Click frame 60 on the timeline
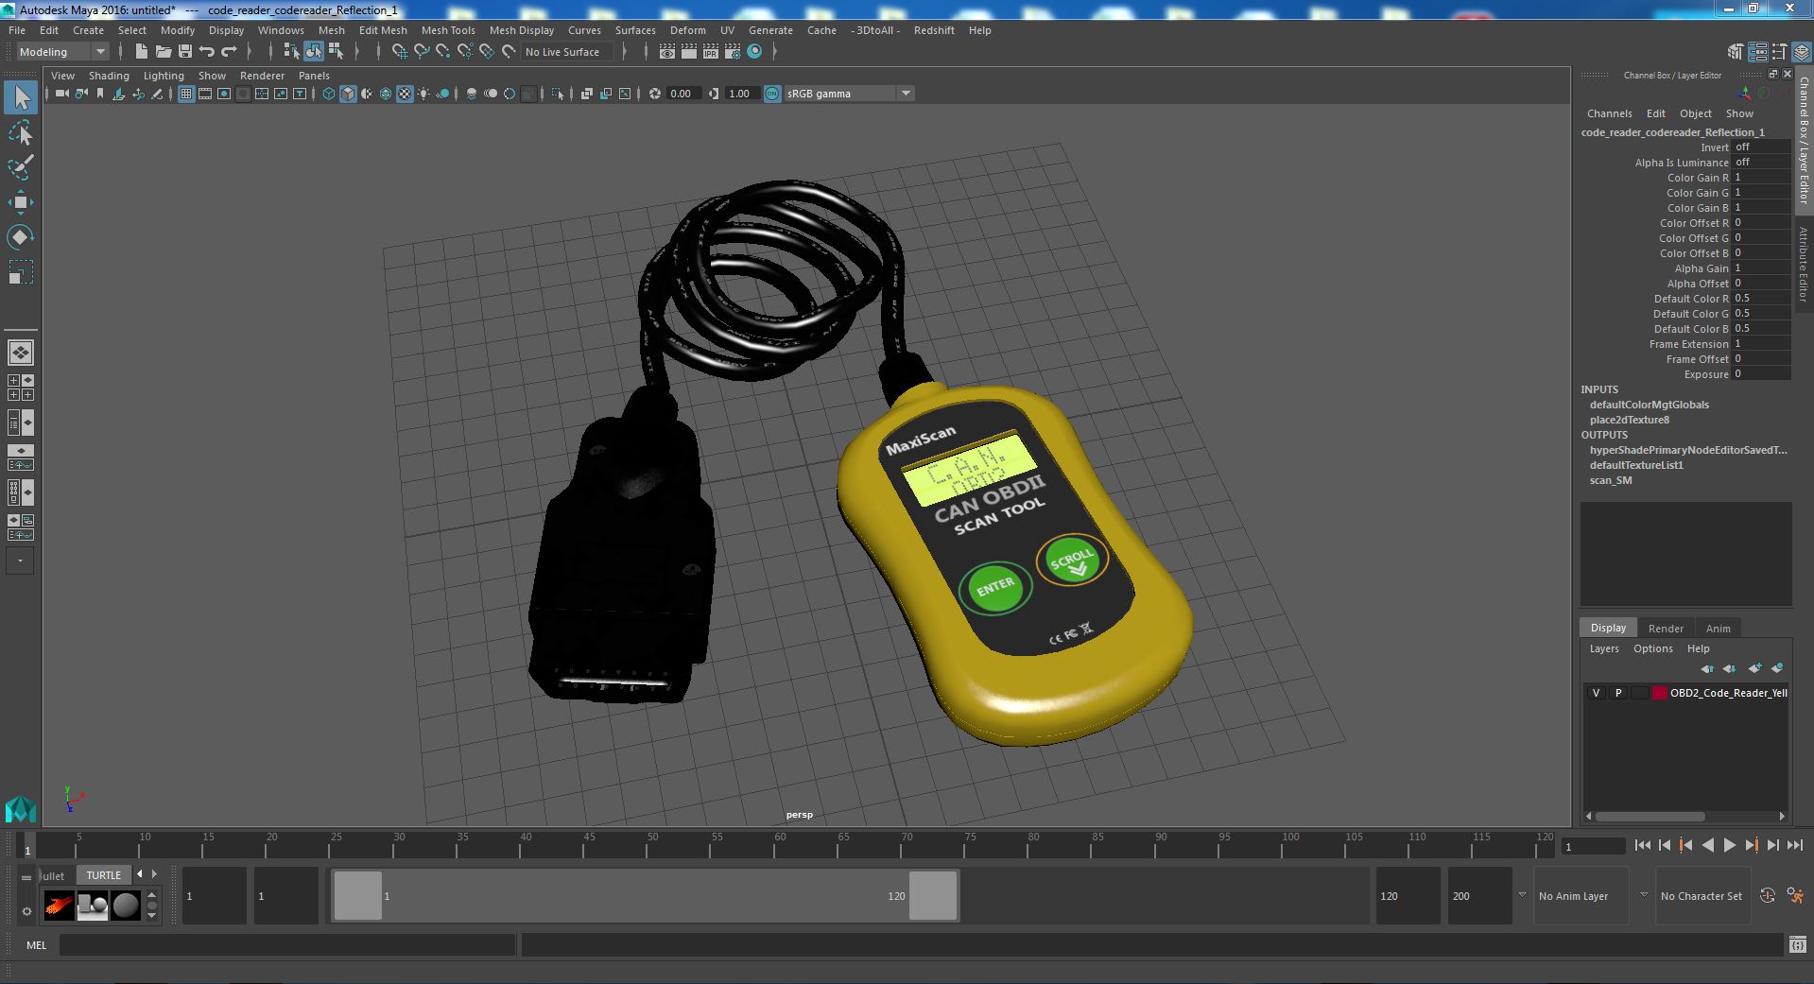 (x=780, y=844)
